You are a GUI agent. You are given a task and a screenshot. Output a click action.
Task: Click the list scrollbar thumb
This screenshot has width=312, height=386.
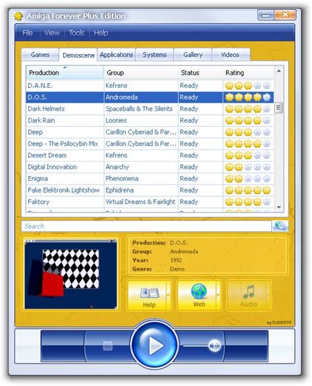click(279, 108)
